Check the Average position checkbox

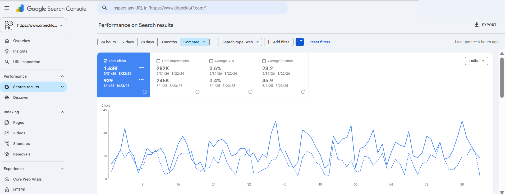coord(264,61)
